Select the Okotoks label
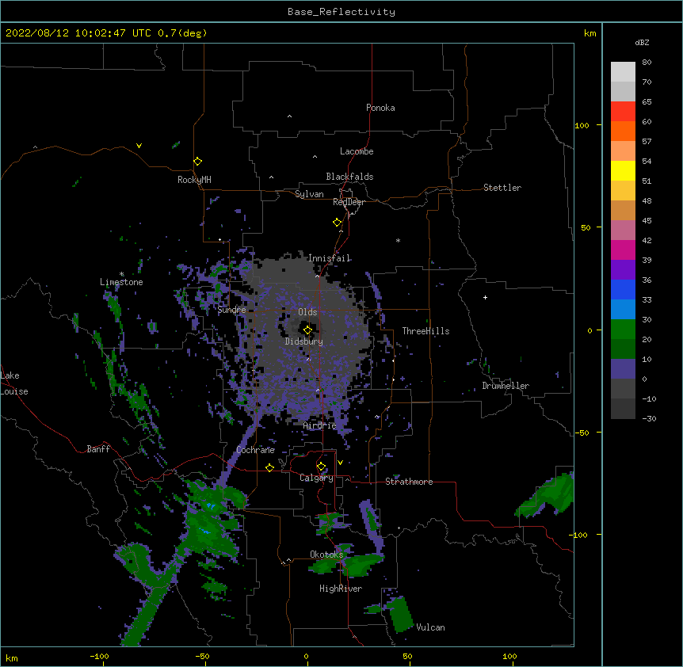The width and height of the screenshot is (683, 667). (x=326, y=555)
